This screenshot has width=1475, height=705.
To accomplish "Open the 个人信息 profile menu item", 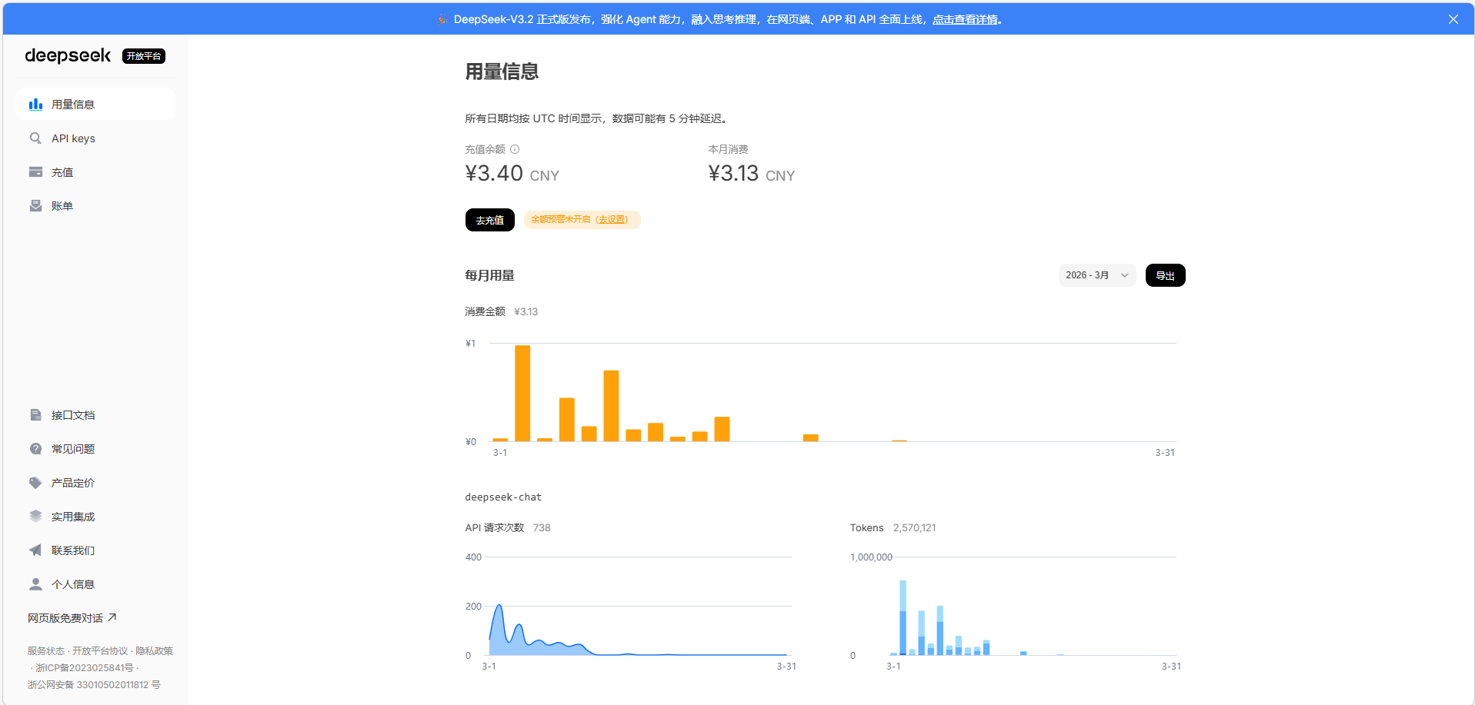I will [x=72, y=584].
